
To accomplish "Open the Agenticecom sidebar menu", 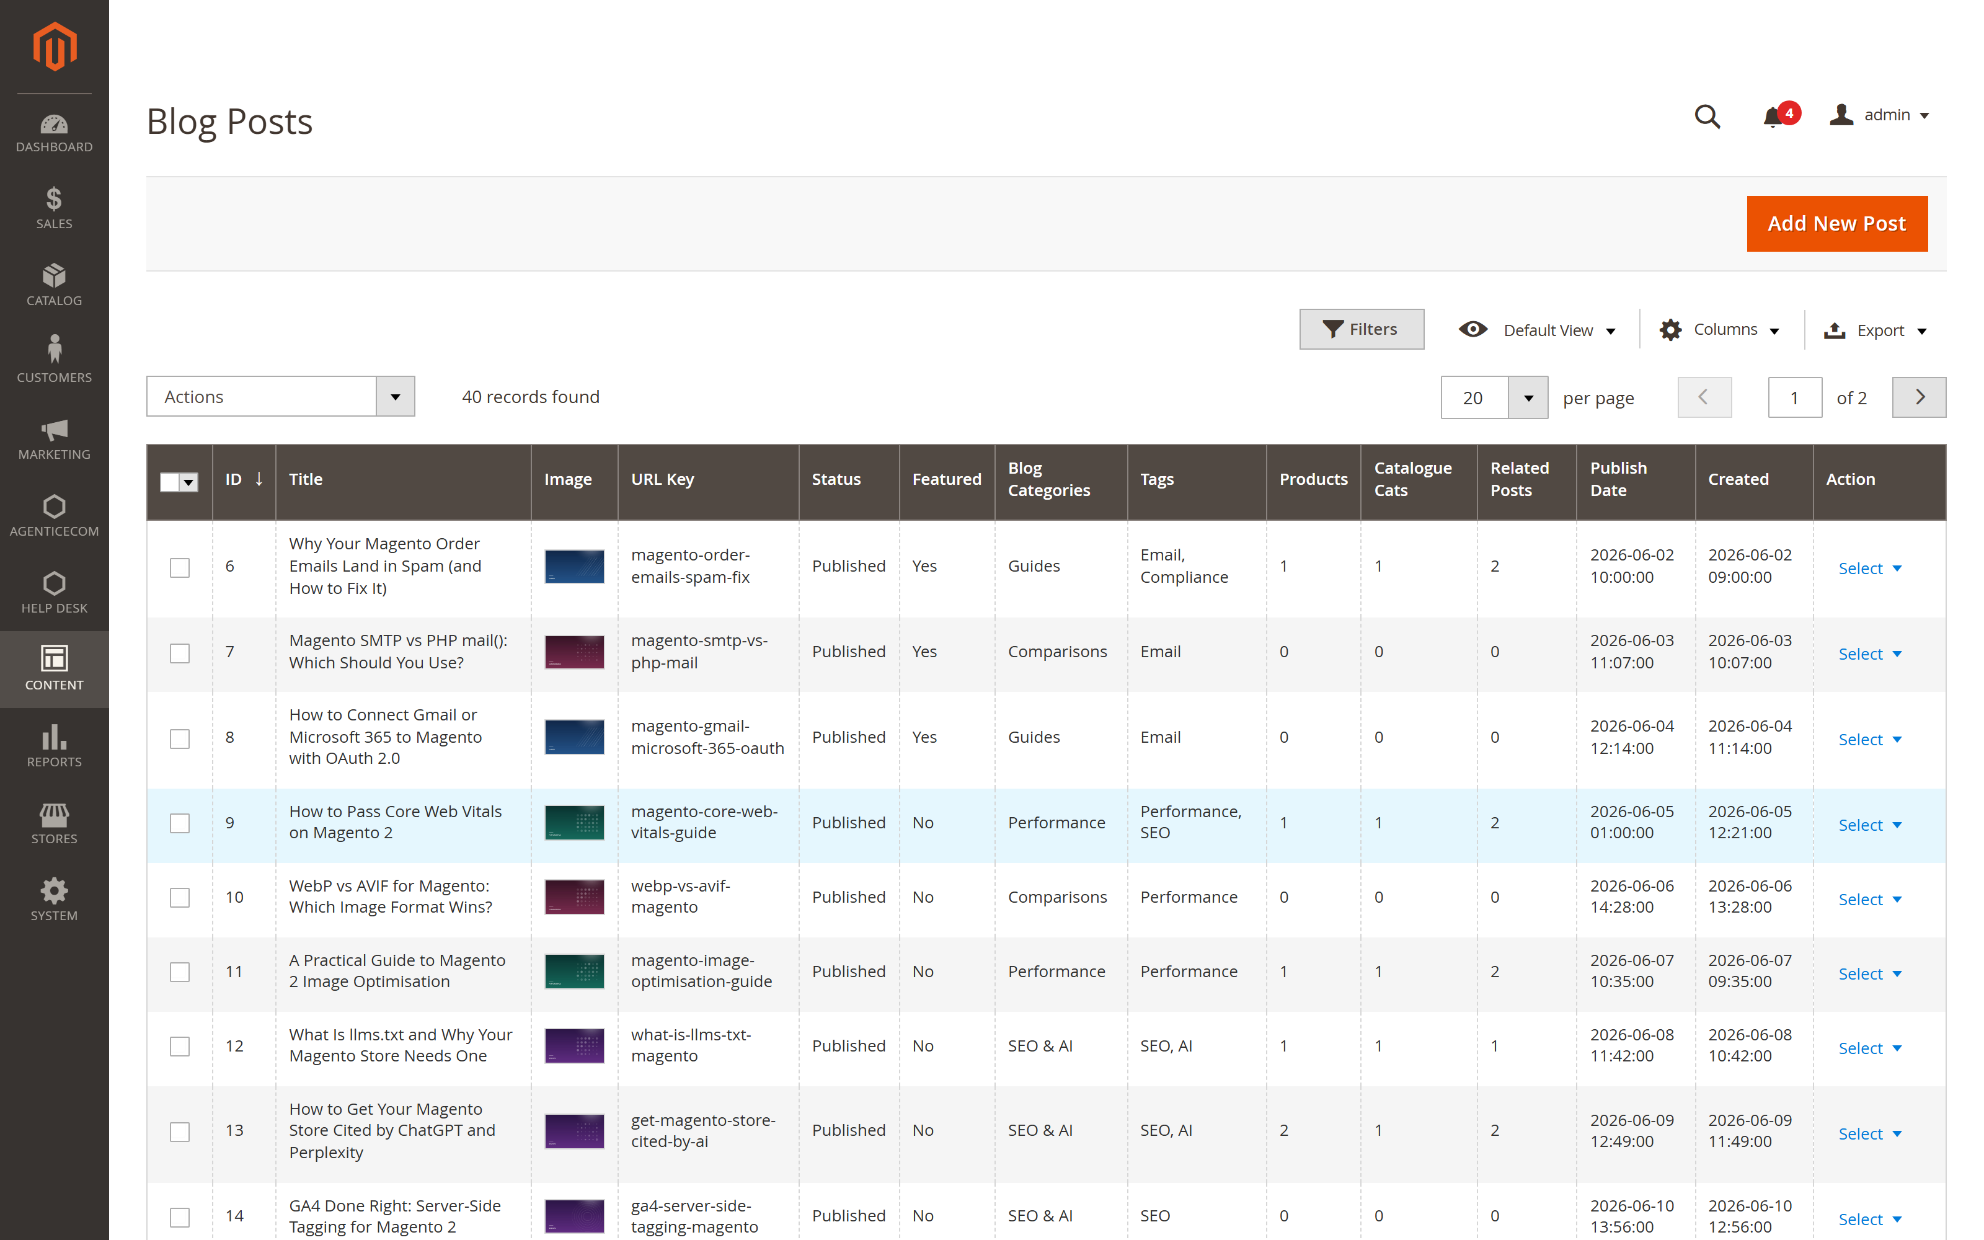I will [54, 516].
